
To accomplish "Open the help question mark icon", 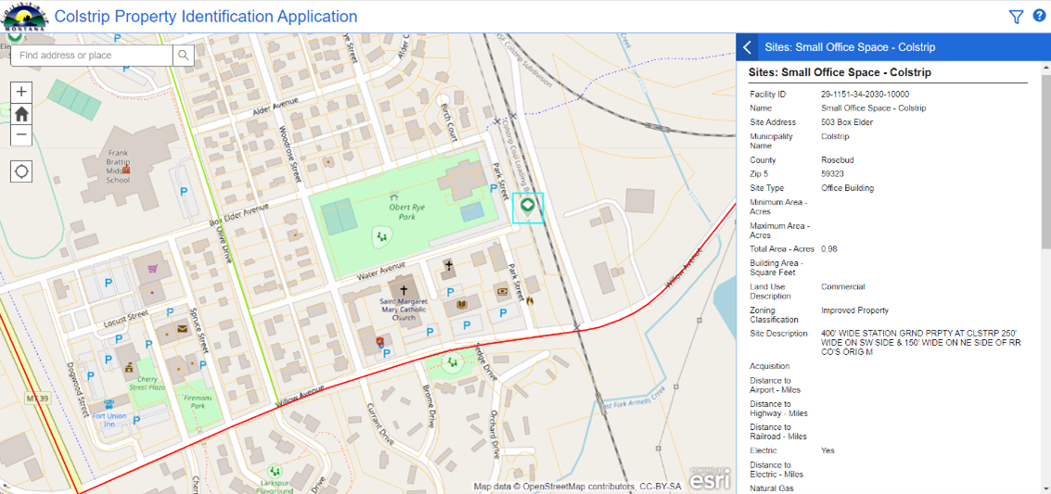I will click(x=1039, y=16).
